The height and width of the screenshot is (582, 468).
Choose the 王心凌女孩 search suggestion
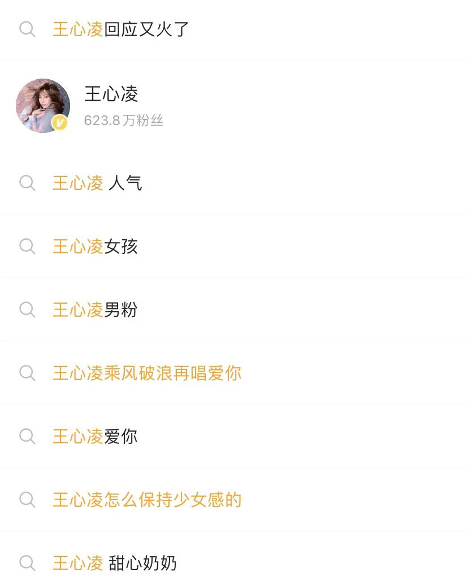pos(95,246)
